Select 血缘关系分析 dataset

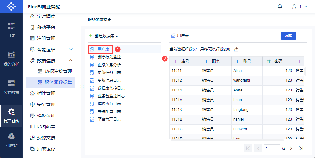click(x=109, y=65)
